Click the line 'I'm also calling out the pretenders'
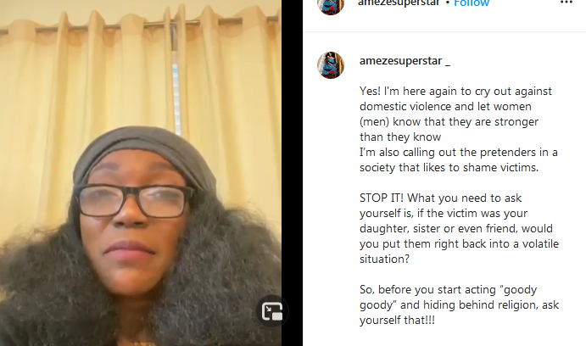This screenshot has height=346, width=586. tap(458, 152)
